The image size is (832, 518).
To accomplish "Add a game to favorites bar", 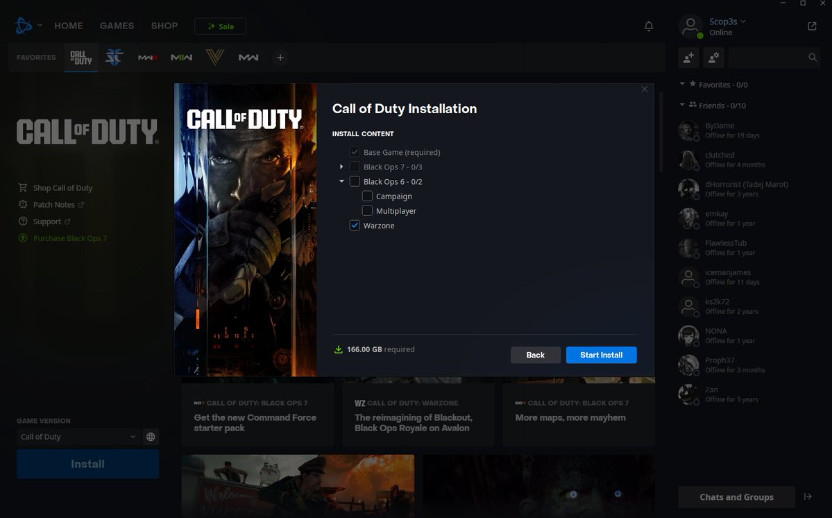I will [x=280, y=58].
